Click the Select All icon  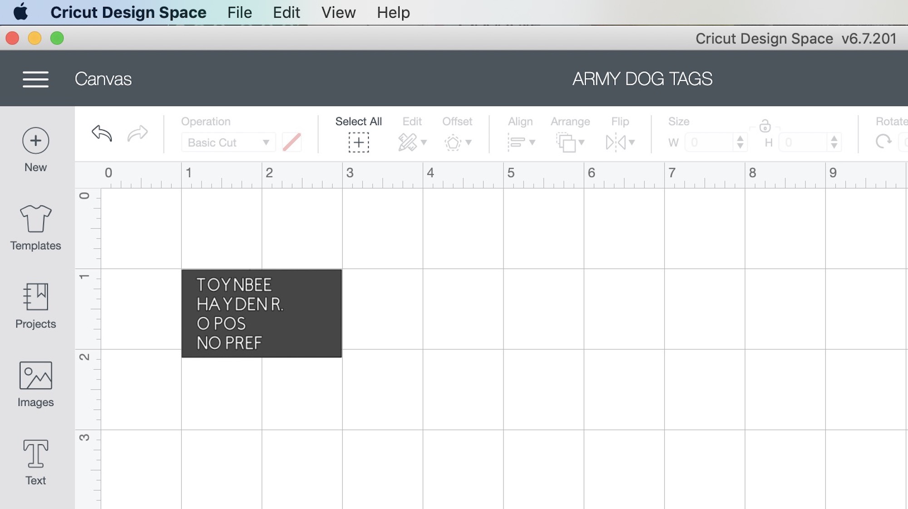(x=359, y=143)
